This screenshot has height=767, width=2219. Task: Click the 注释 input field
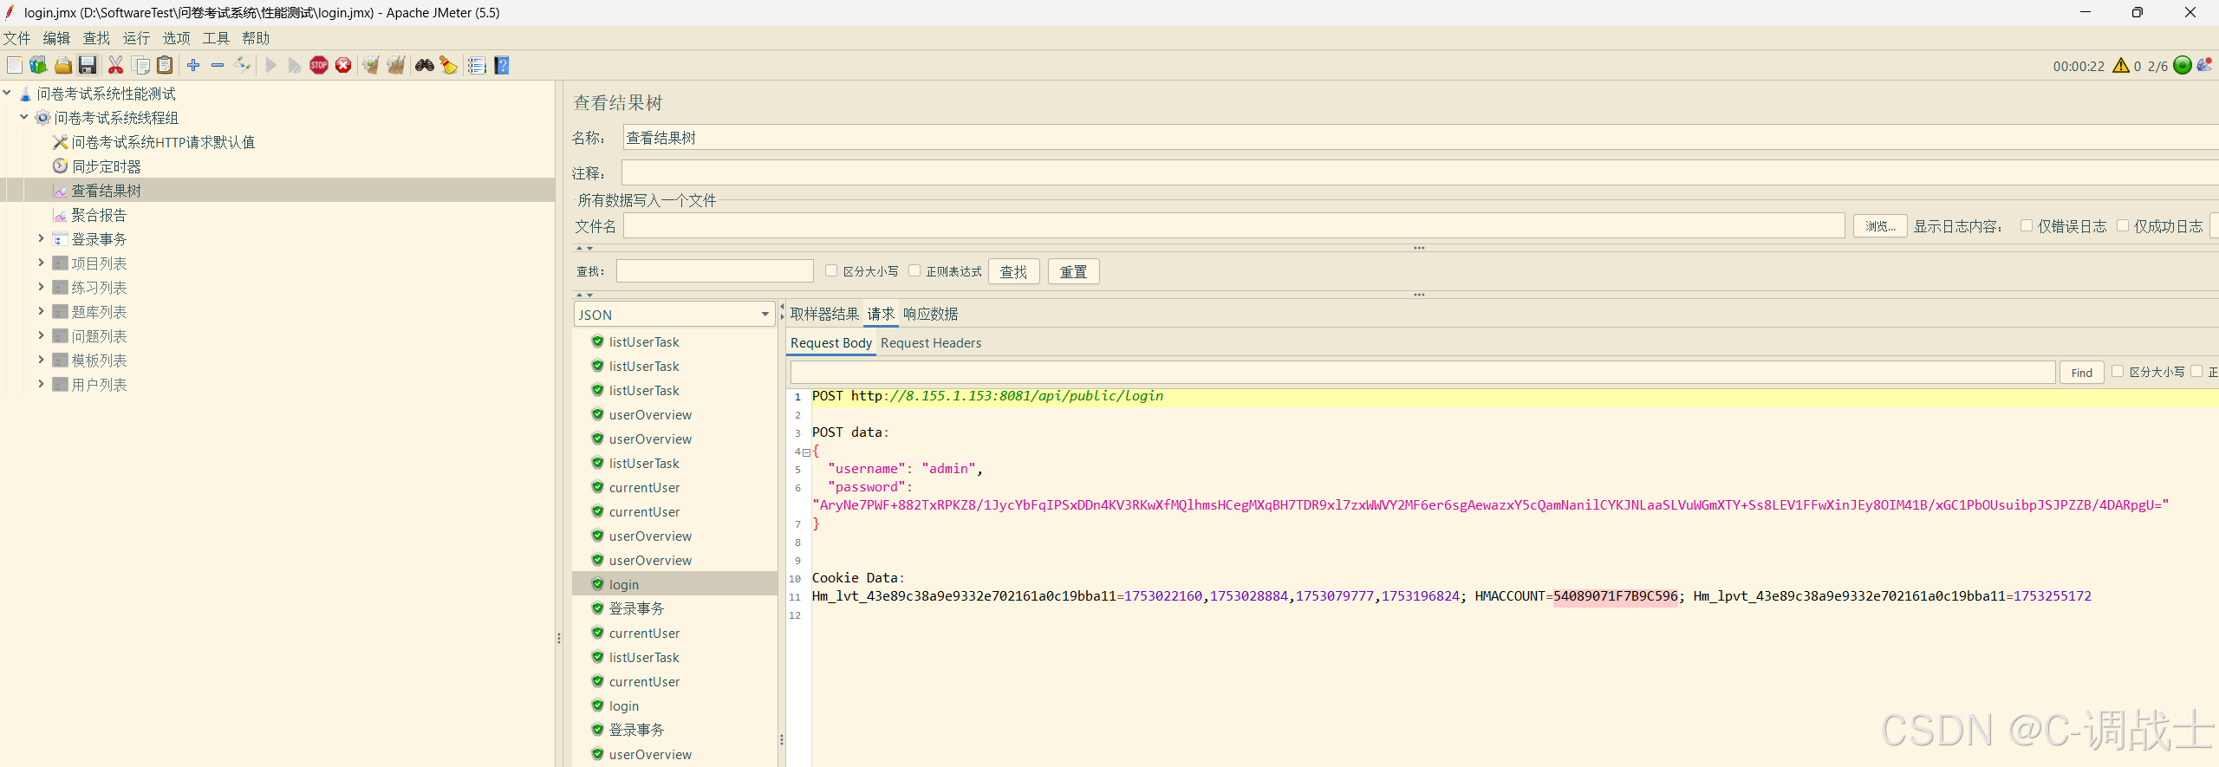(x=1420, y=173)
